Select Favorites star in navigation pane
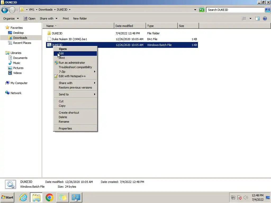Screen dimensions: 271x203 (x=7, y=27)
